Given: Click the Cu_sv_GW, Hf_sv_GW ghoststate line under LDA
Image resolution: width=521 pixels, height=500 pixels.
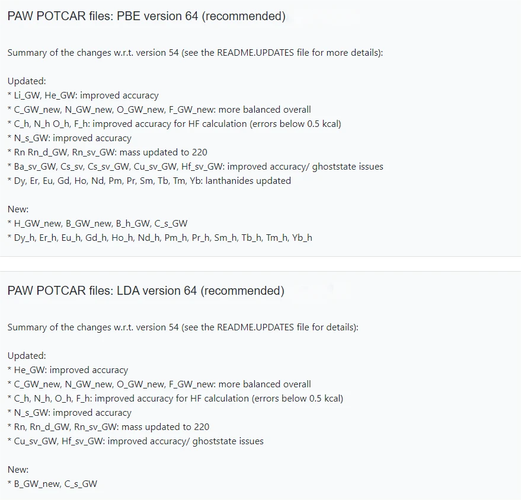Looking at the screenshot, I should coord(135,441).
